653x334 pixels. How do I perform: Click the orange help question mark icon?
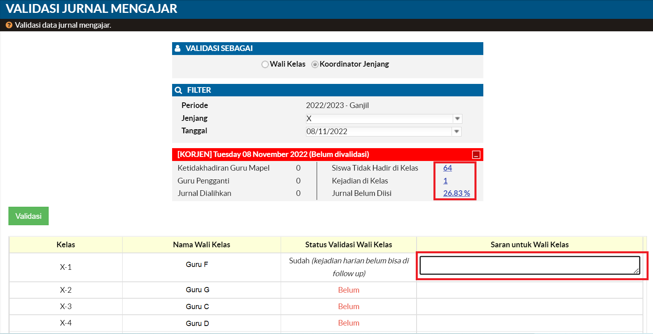9,25
